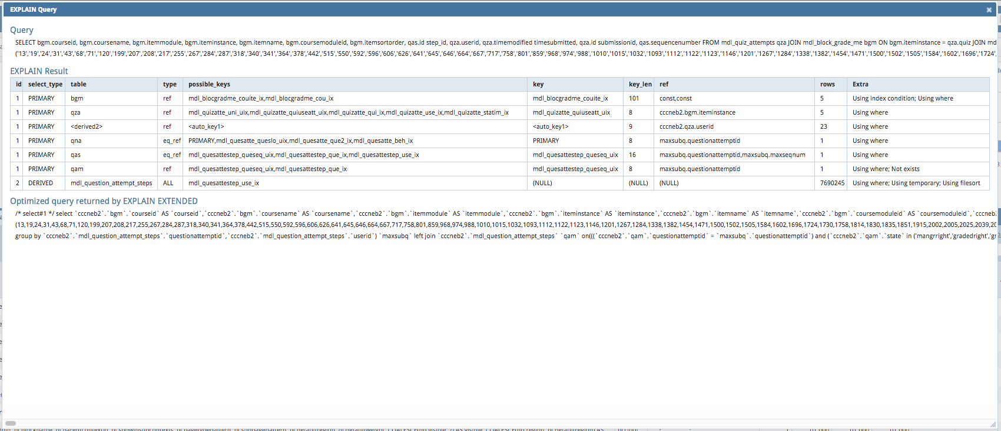Click the 'const,const' ref cell
The height and width of the screenshot is (431, 1001).
click(x=735, y=98)
